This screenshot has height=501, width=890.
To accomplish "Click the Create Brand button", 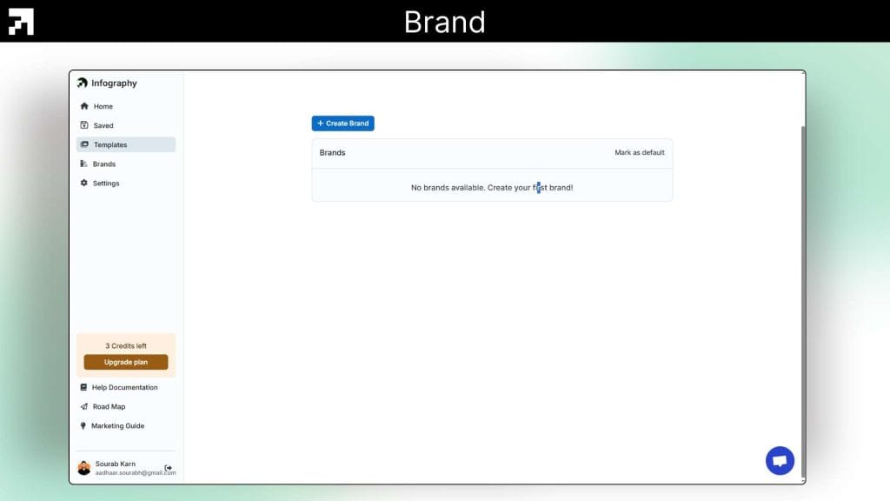I will (342, 123).
